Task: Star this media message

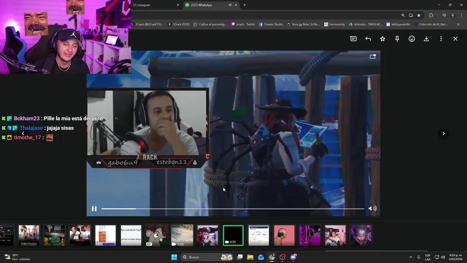Action: [382, 39]
